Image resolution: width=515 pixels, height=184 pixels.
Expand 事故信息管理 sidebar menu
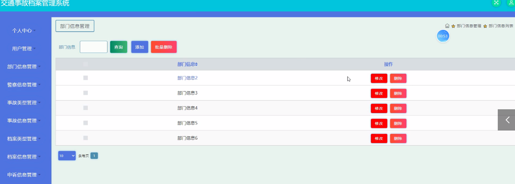24,121
